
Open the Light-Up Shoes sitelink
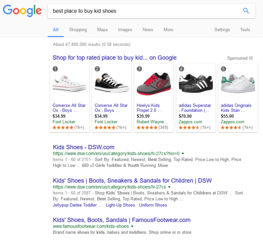click(x=120, y=205)
